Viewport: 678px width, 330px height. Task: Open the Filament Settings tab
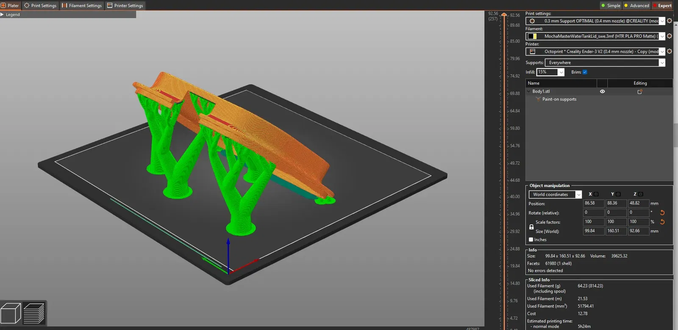click(82, 5)
